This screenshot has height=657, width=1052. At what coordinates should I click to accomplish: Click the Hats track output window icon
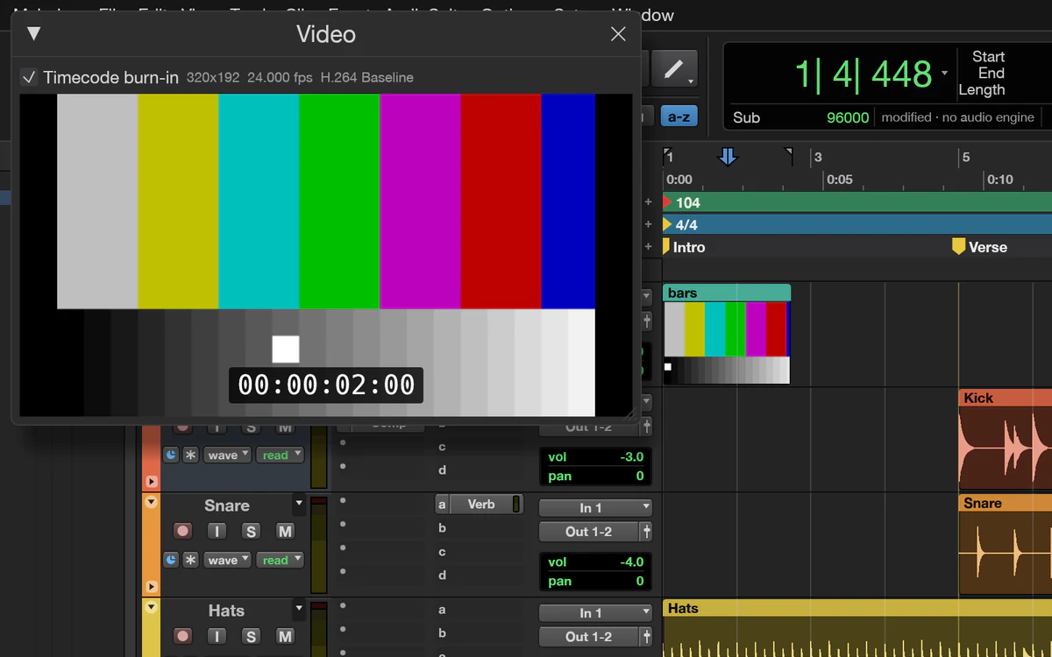click(647, 637)
